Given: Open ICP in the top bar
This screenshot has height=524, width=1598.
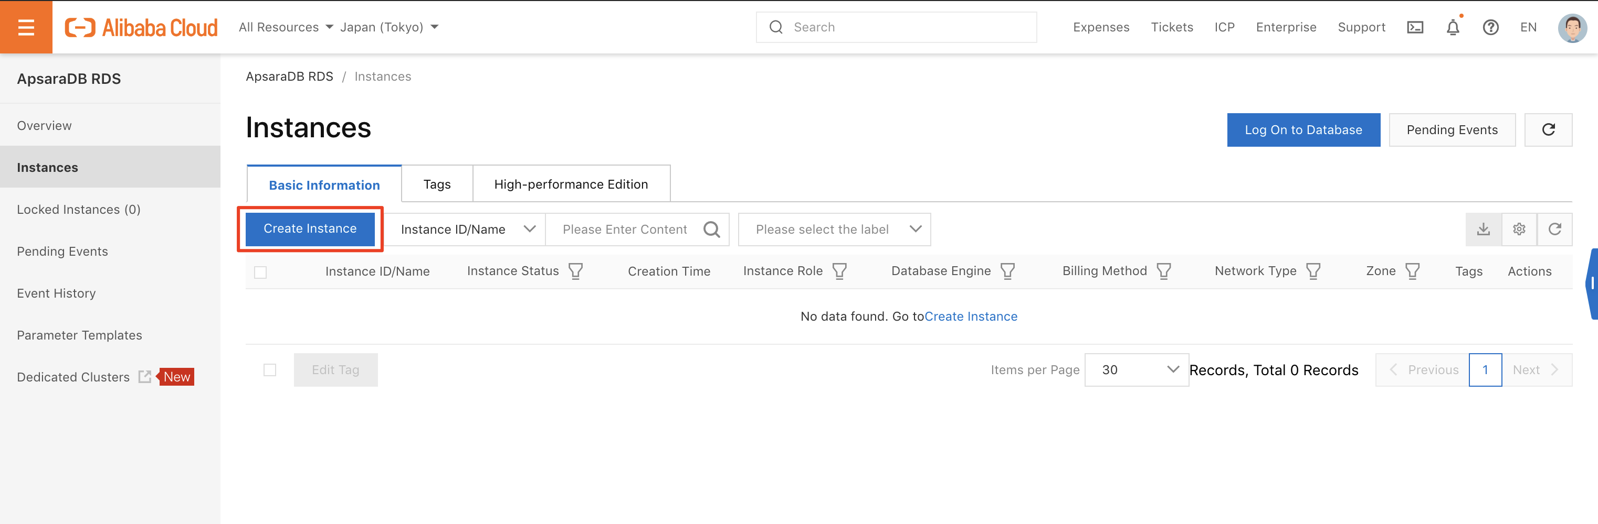Looking at the screenshot, I should click(x=1224, y=27).
